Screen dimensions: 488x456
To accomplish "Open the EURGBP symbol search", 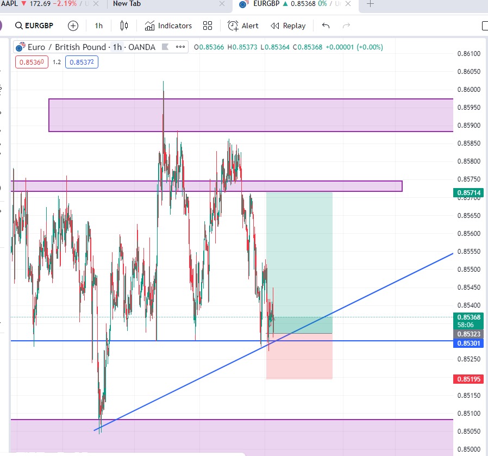I will (34, 26).
